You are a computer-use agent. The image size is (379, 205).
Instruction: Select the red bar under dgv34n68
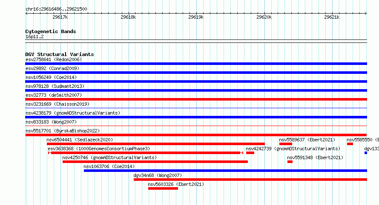pyautogui.click(x=250, y=180)
